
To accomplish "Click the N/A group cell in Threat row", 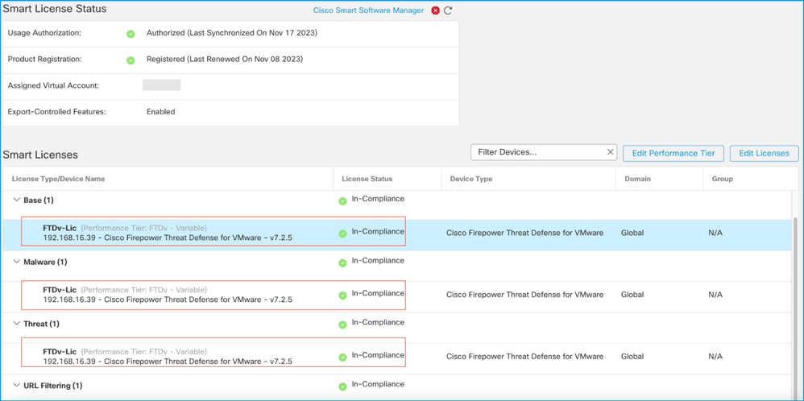I will coord(715,357).
